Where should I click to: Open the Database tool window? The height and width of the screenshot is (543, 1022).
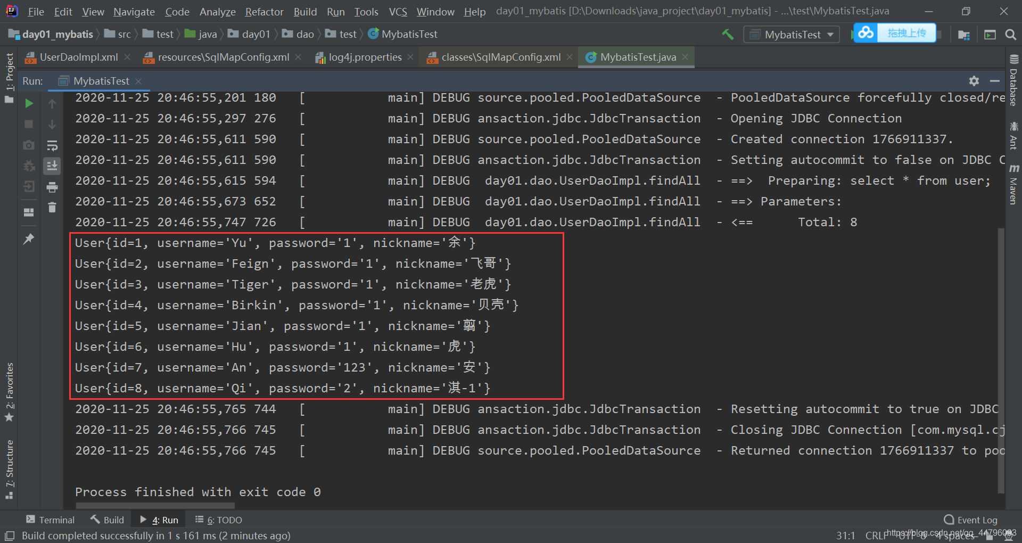pos(1013,80)
